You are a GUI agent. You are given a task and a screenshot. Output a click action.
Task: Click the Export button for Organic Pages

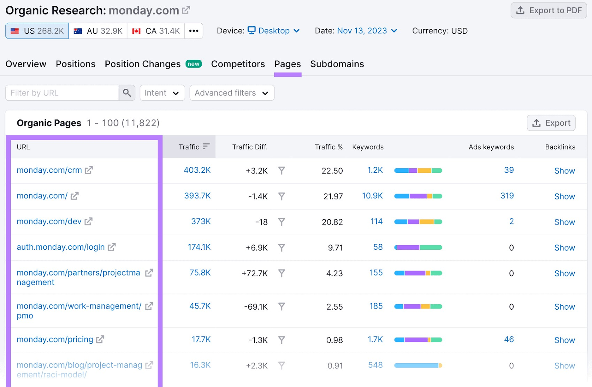551,123
